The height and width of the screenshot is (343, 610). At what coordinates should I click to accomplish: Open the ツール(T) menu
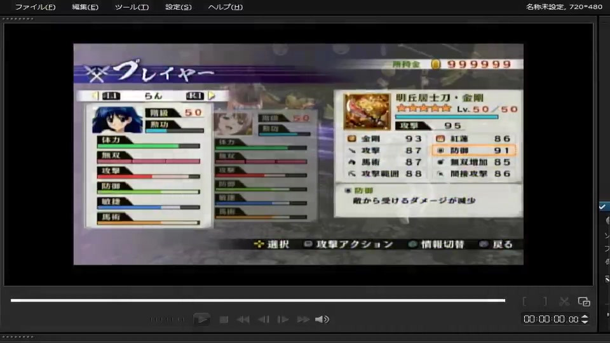(x=132, y=7)
